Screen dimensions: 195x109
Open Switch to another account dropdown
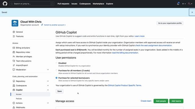coord(55,25)
